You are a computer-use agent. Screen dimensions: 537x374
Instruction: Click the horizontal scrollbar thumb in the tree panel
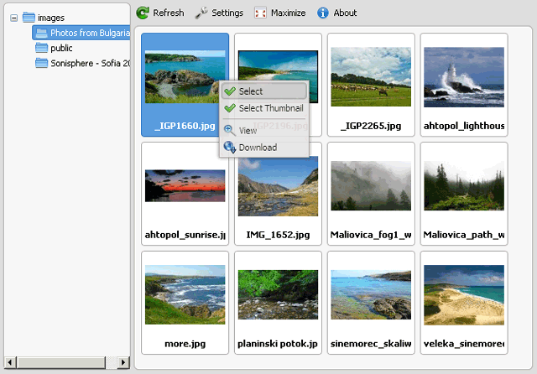pos(61,362)
